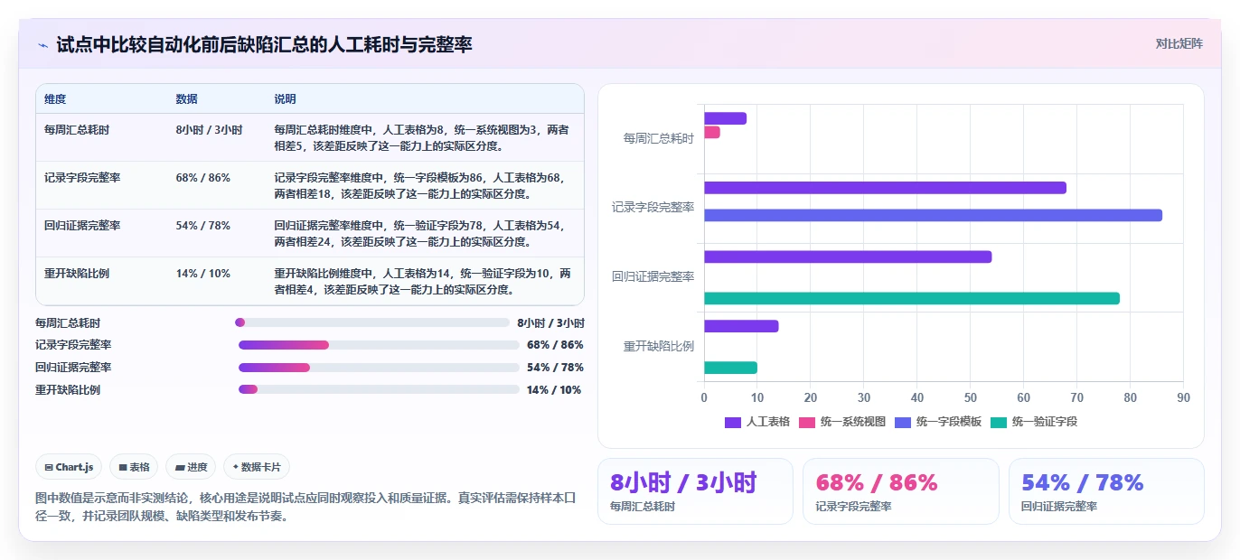Click the 记录字段完整率 chart axis label
This screenshot has height=560, width=1240.
(653, 208)
